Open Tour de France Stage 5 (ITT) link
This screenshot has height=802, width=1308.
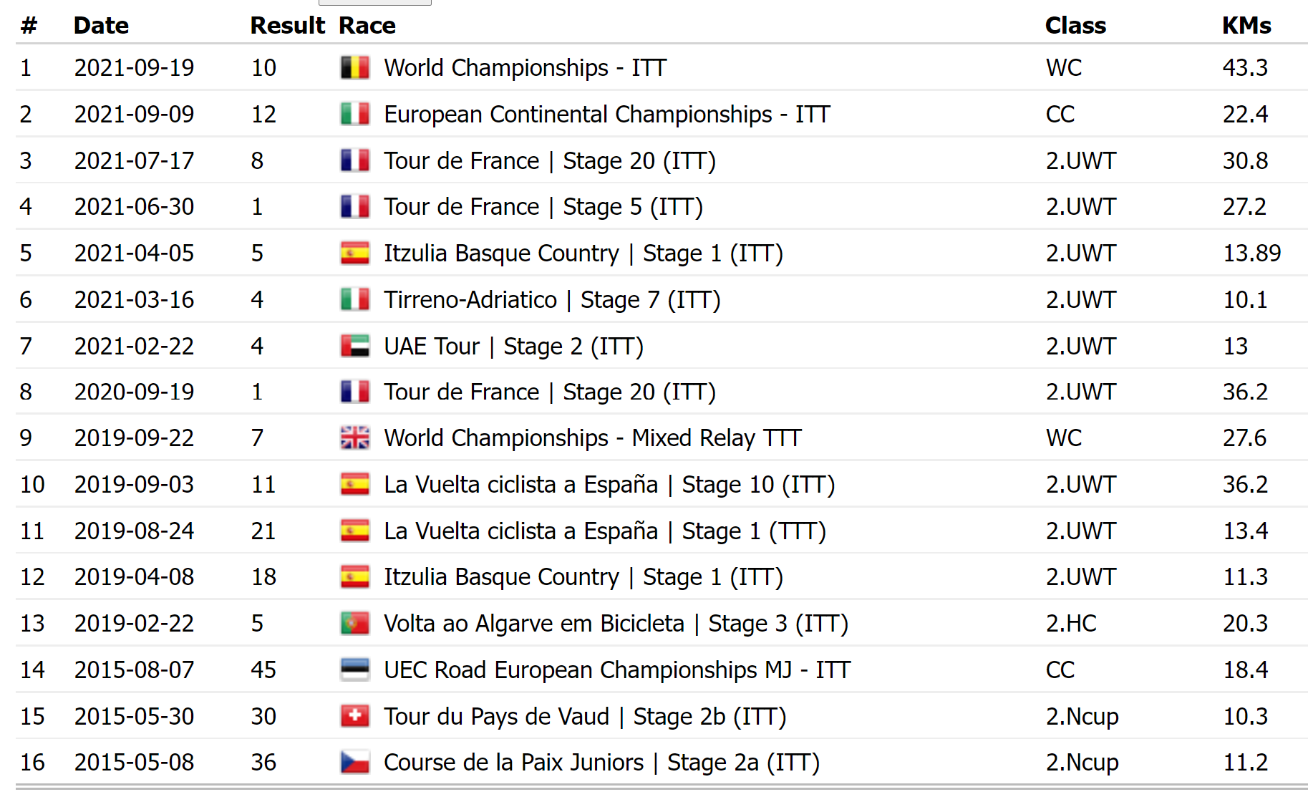pyautogui.click(x=543, y=207)
